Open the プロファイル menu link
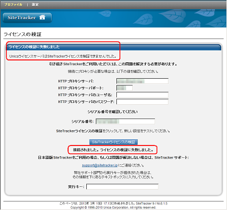227x210 pixels. [x=13, y=5]
